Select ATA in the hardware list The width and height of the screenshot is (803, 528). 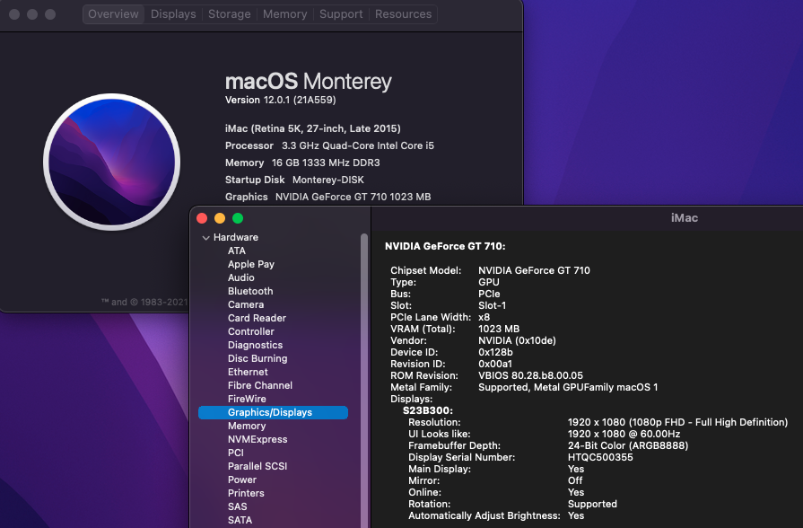[x=237, y=251]
